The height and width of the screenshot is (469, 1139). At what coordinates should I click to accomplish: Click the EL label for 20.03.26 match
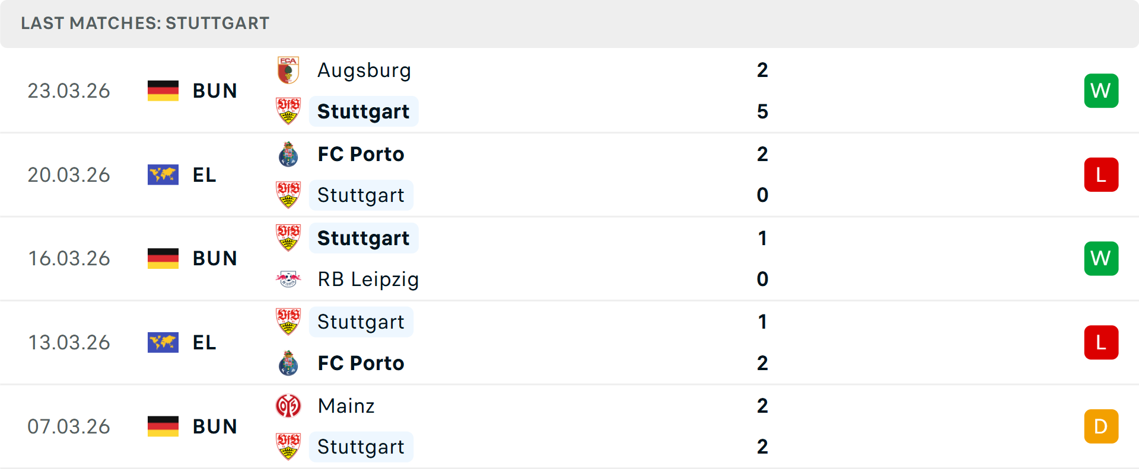coord(204,174)
